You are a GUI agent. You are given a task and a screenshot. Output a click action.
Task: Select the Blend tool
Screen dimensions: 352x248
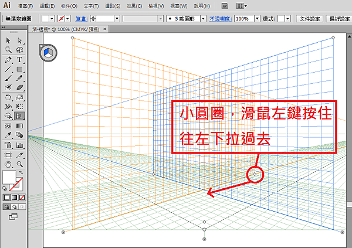coord(20,135)
